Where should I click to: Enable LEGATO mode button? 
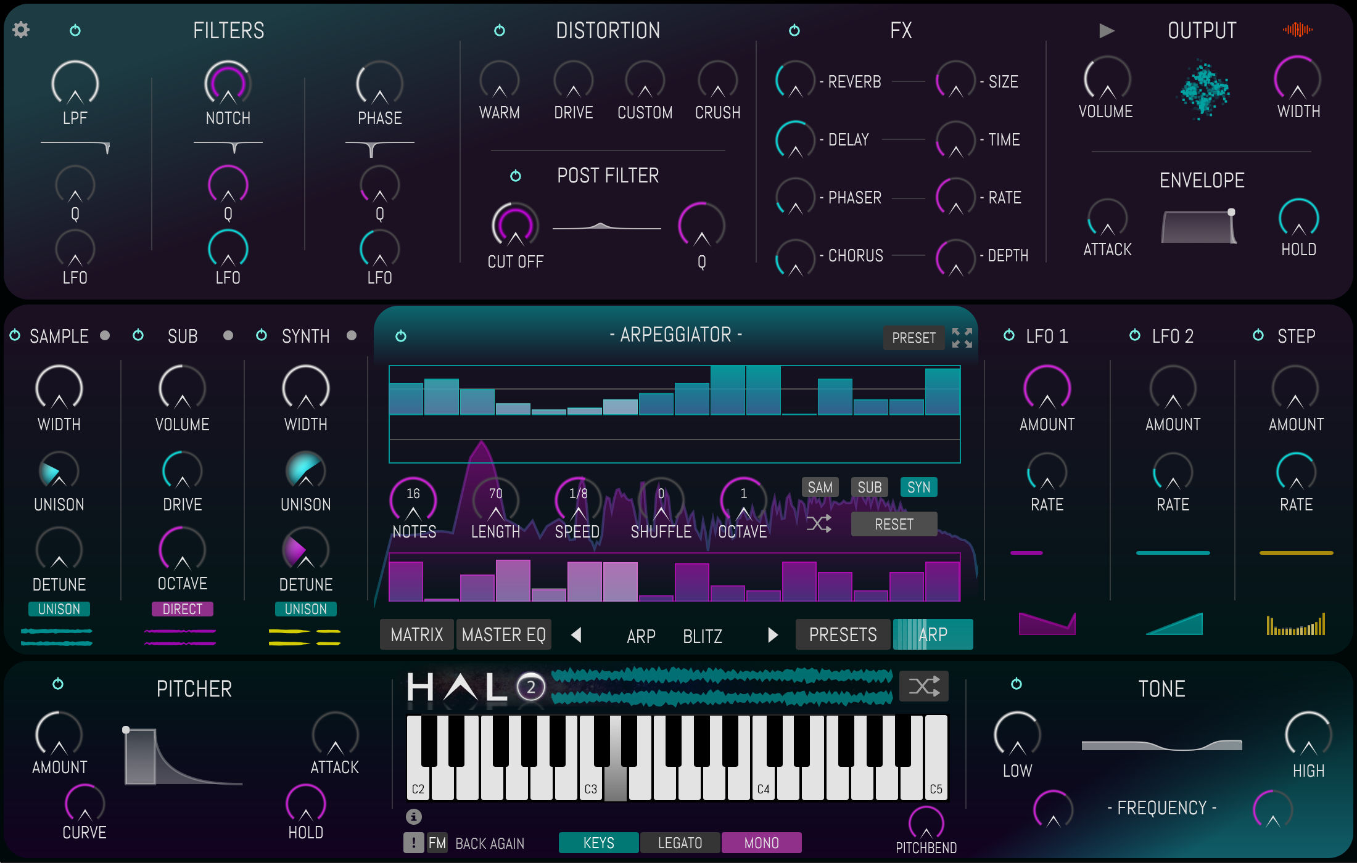pyautogui.click(x=680, y=843)
